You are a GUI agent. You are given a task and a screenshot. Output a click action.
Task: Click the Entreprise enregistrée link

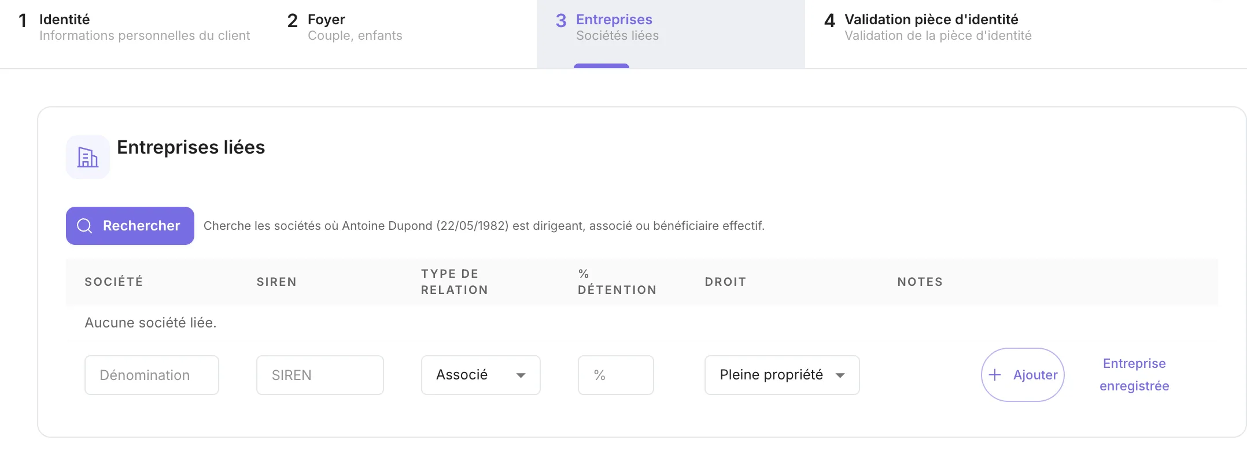pyautogui.click(x=1134, y=375)
